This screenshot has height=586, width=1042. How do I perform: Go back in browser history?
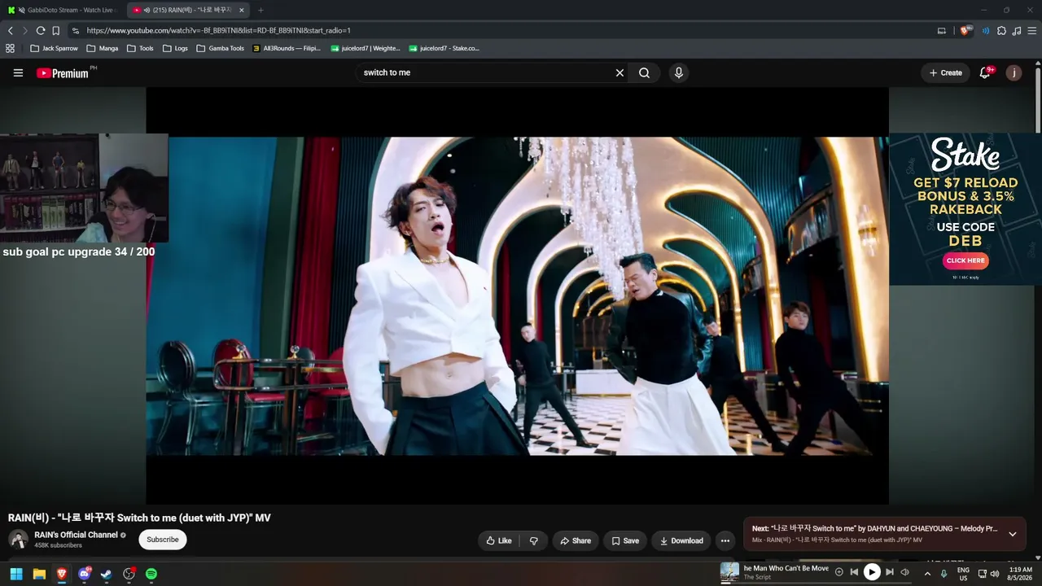pos(11,30)
